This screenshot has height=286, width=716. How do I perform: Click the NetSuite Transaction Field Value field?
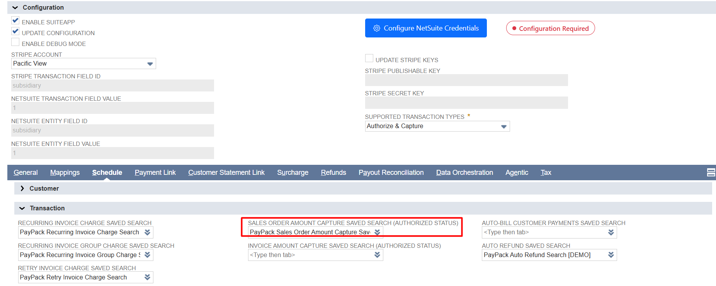pyautogui.click(x=112, y=108)
